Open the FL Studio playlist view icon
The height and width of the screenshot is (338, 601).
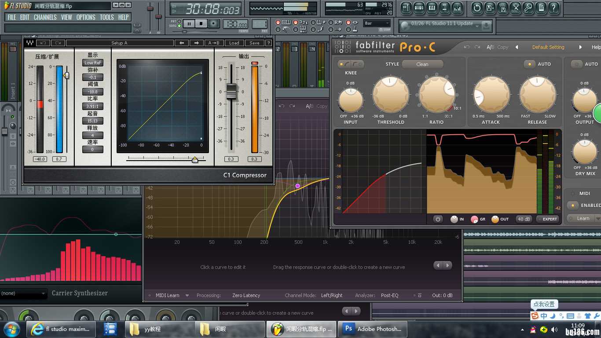tap(406, 8)
